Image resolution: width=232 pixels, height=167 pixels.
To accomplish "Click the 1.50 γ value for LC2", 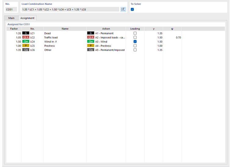I will [x=160, y=37].
